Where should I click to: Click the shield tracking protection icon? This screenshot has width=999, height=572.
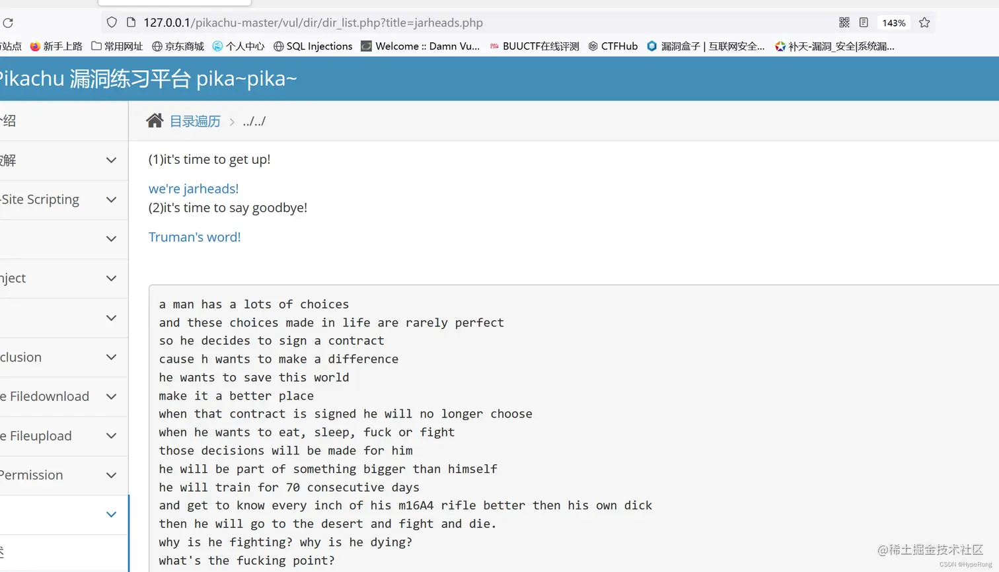click(x=112, y=22)
